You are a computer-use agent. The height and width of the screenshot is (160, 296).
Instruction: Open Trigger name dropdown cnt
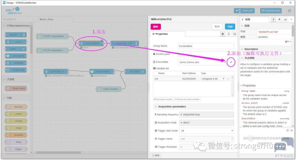coord(207,139)
